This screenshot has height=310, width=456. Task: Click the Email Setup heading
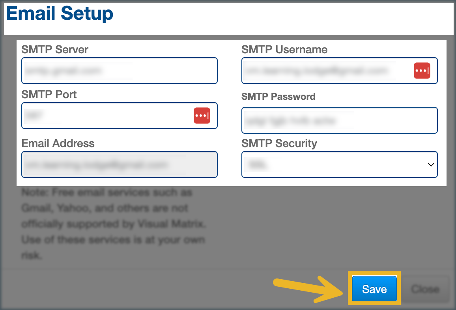pyautogui.click(x=60, y=14)
